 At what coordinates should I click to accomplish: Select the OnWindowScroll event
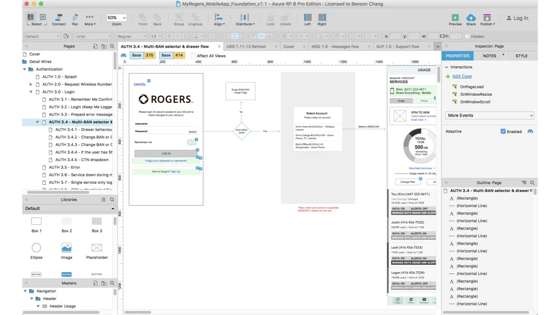475,102
